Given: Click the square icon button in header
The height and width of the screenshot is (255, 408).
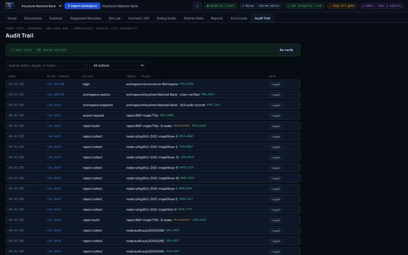Looking at the screenshot, I should pos(197,6).
